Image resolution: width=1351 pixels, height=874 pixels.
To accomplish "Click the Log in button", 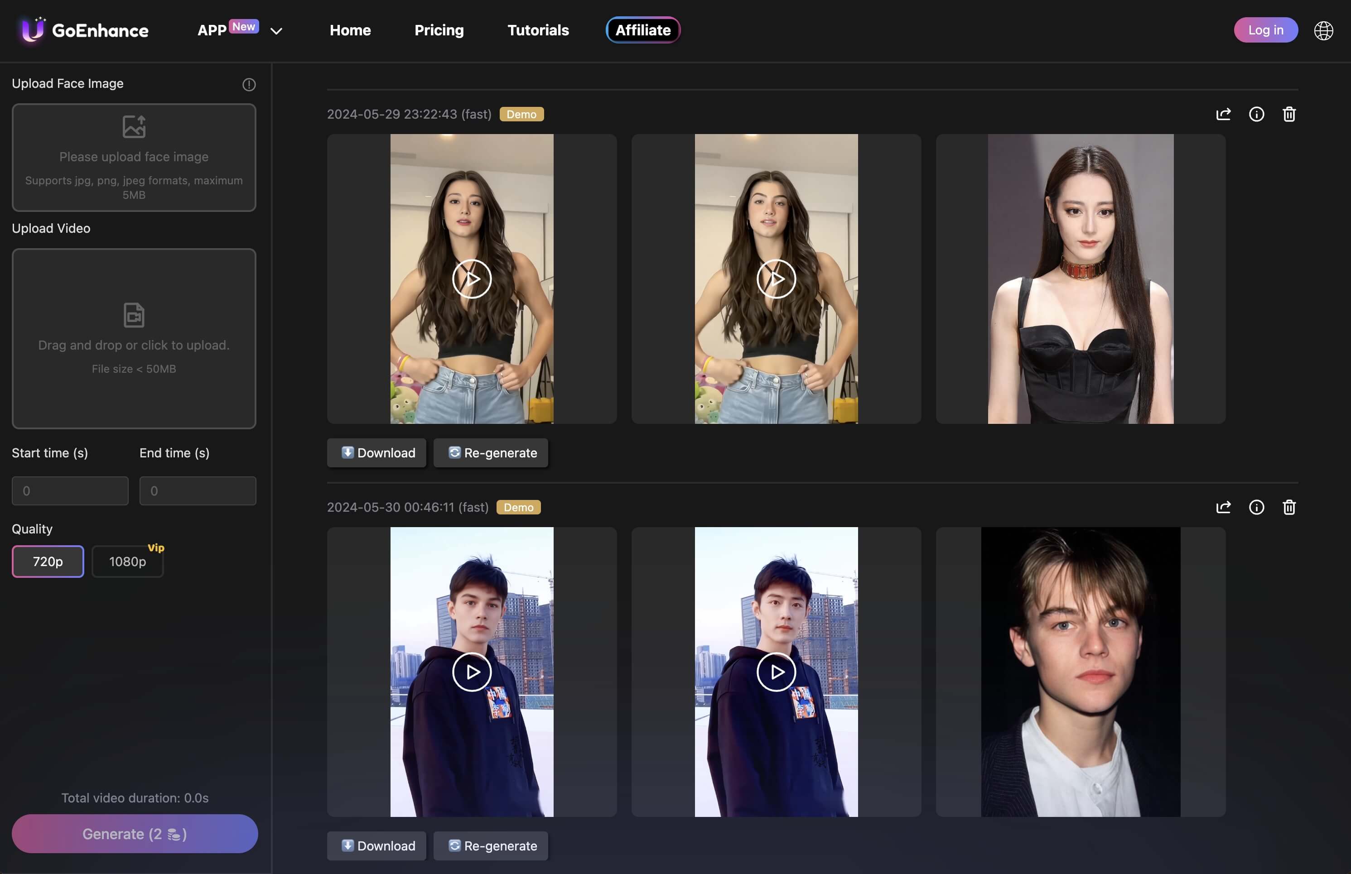I will 1265,30.
